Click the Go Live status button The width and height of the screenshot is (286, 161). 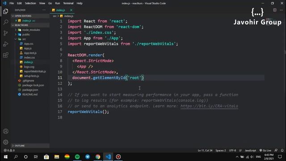point(265,150)
